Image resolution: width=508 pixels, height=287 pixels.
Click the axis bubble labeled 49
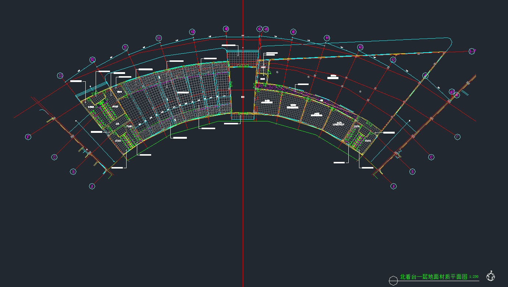[192, 32]
